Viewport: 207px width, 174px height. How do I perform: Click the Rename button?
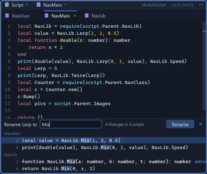[180, 124]
